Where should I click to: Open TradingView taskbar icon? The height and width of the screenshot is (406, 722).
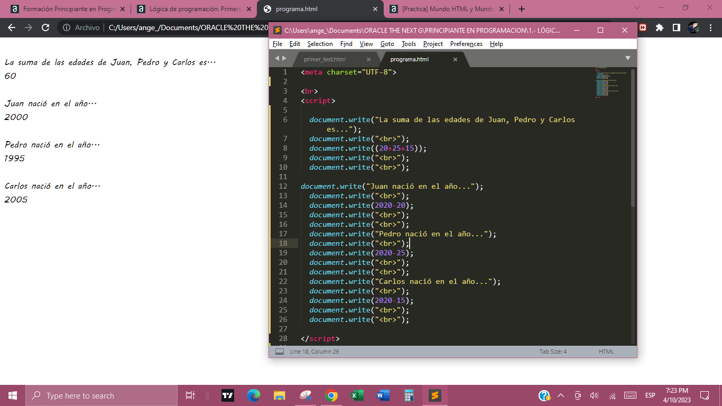(x=228, y=395)
